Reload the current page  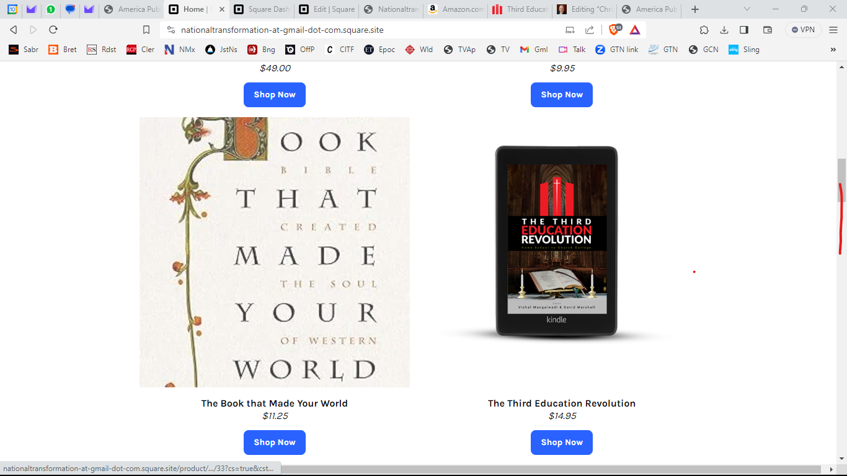(53, 30)
